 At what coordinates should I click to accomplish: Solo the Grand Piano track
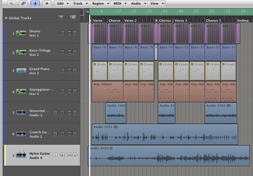[75, 70]
